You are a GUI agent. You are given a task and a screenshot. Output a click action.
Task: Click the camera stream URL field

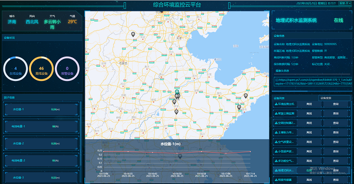pos(312,82)
